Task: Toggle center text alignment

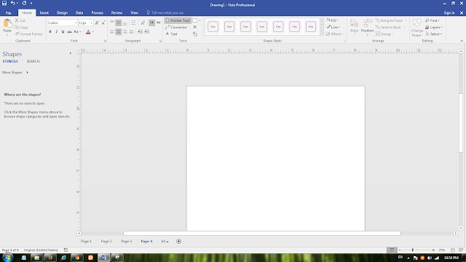Action: (x=118, y=31)
